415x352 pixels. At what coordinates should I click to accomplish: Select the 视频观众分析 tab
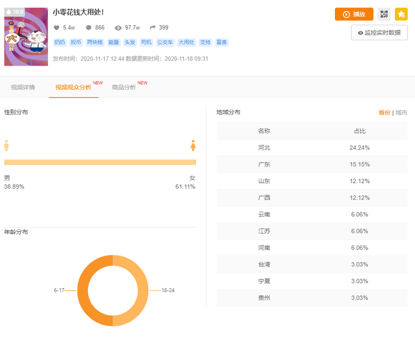(x=73, y=87)
